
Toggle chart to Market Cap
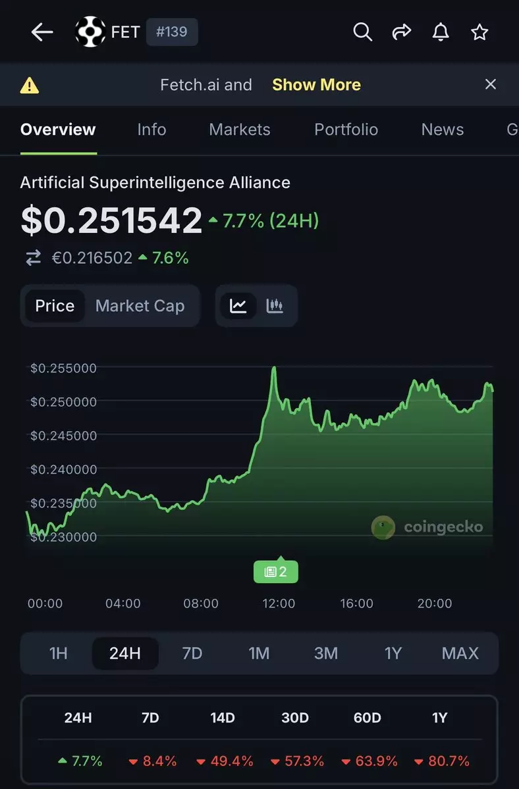coord(140,306)
